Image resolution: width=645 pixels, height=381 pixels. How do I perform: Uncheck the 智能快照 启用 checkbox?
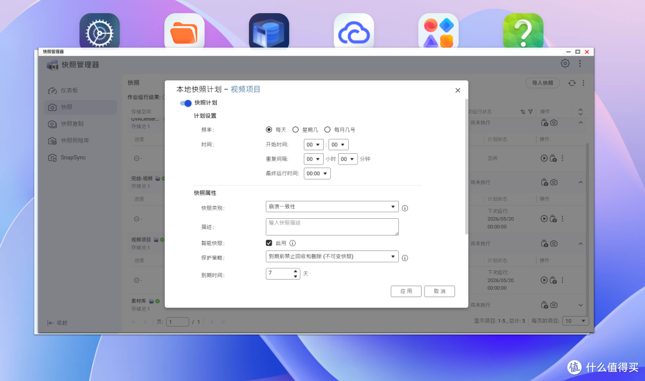(269, 243)
